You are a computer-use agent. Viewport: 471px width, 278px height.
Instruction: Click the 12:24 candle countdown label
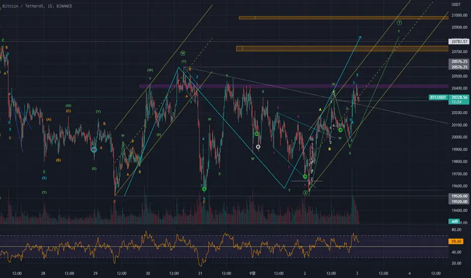point(456,102)
